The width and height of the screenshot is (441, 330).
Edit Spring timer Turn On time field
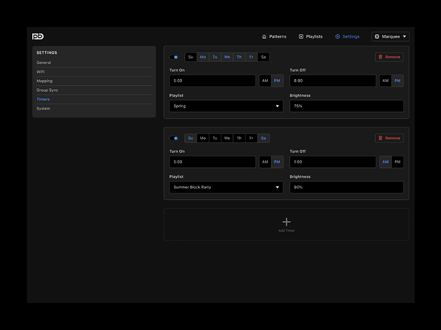(212, 81)
